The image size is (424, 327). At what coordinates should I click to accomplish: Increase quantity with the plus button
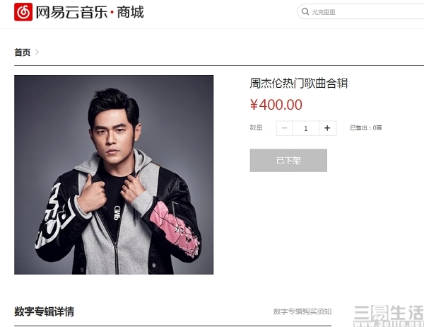(327, 128)
